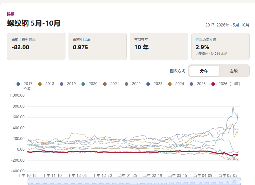Click the y-axis label 200.00

tap(19, 139)
